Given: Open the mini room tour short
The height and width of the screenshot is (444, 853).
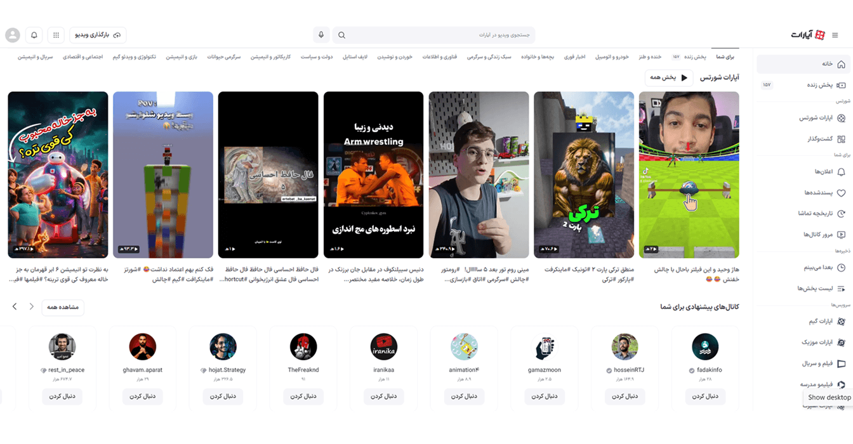Looking at the screenshot, I should pyautogui.click(x=479, y=175).
